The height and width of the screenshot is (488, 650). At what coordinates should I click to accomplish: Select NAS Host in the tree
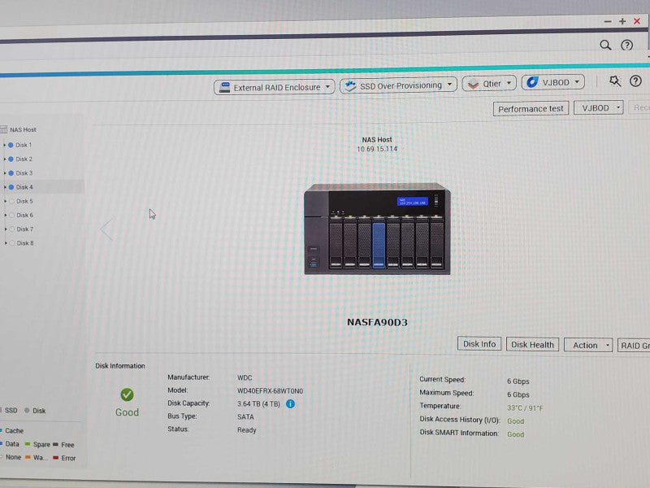tap(24, 129)
